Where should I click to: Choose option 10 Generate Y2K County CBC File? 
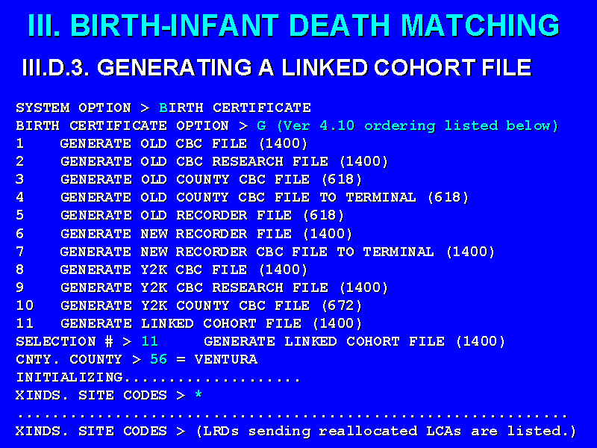click(x=211, y=305)
